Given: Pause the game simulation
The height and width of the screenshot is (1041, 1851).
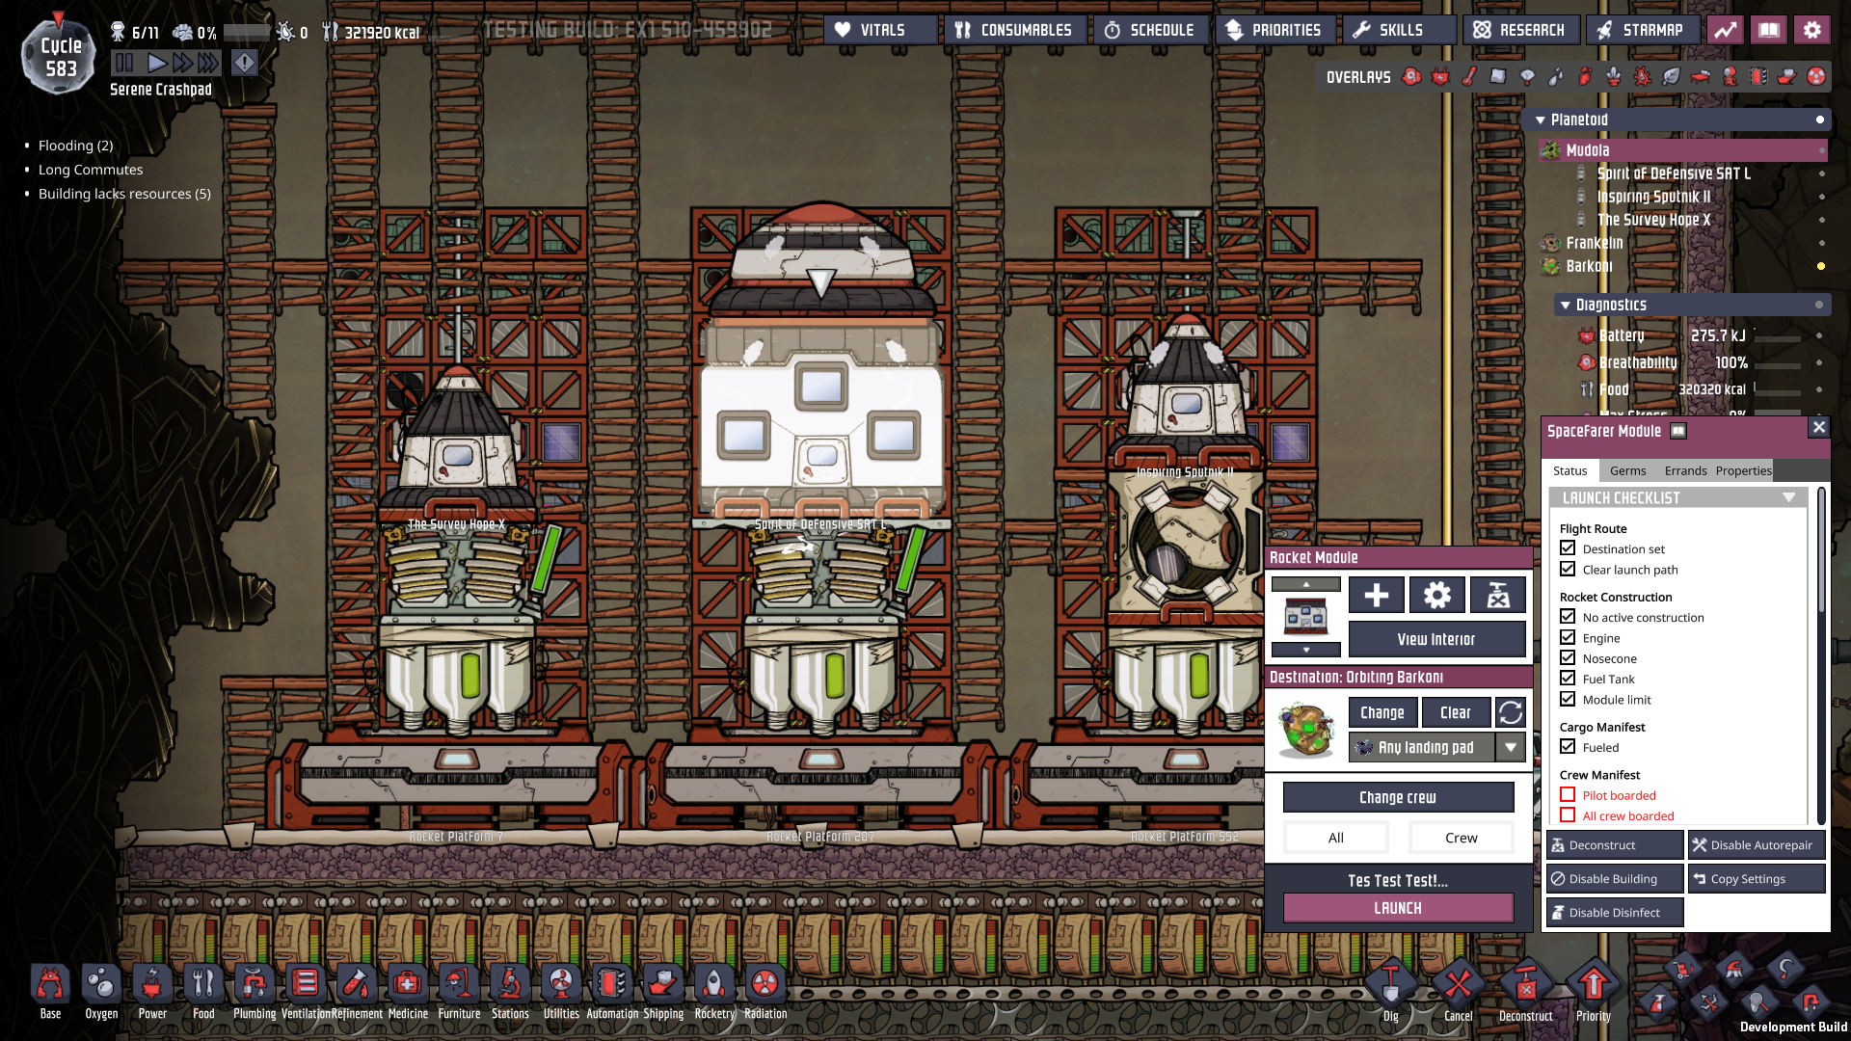Looking at the screenshot, I should coord(124,64).
